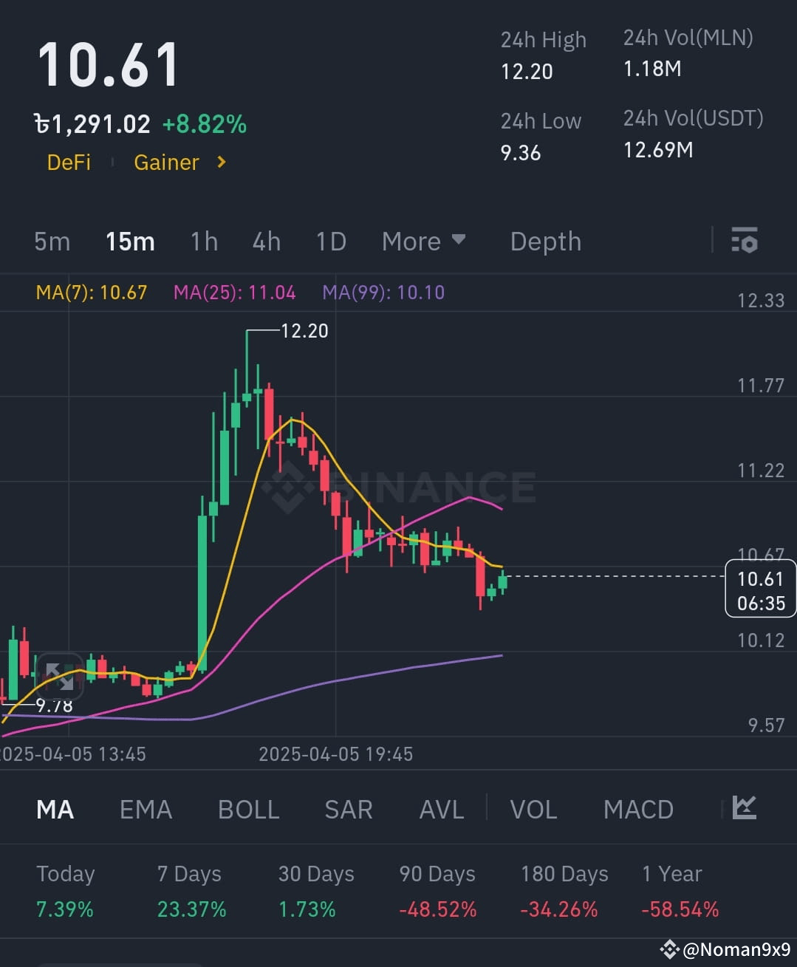Viewport: 797px width, 967px height.
Task: Tap the 90 Days -48.52% value
Action: coord(438,909)
